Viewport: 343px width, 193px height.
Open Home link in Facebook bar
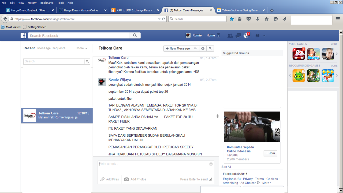[x=211, y=35]
